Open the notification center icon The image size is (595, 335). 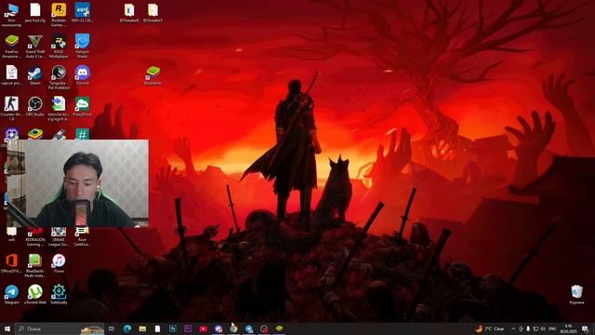585,328
